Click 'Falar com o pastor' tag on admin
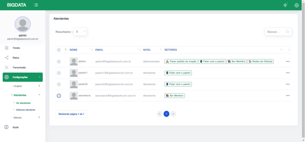The image size is (305, 142). click(x=212, y=61)
